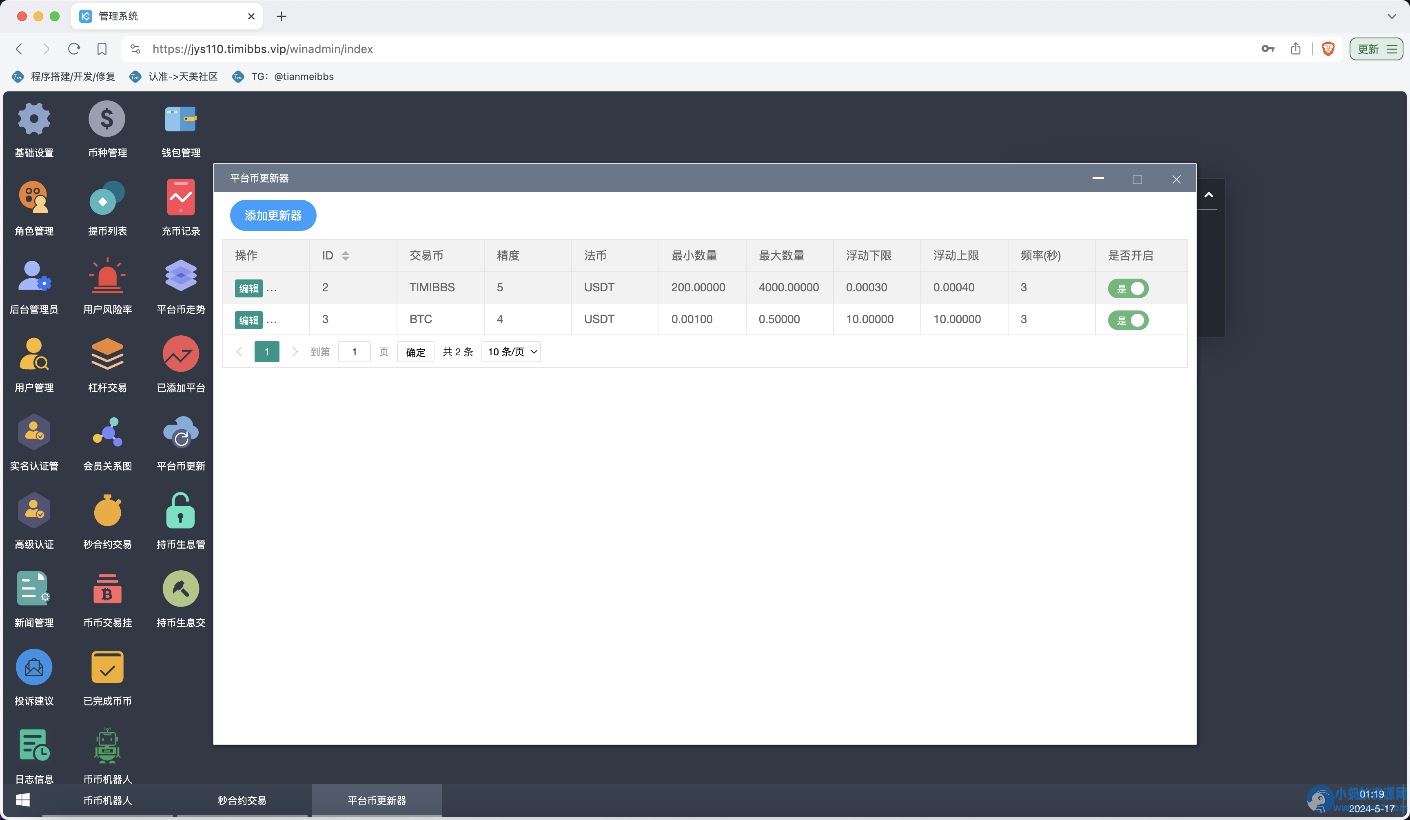This screenshot has width=1410, height=820.
Task: Open 日志信息 icon
Action: pos(34,745)
